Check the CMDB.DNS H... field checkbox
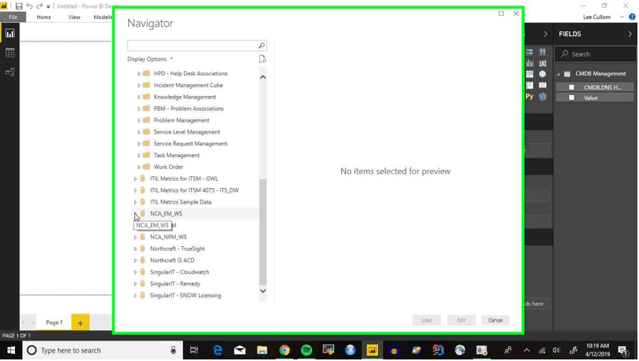This screenshot has height=361, width=639. point(571,87)
